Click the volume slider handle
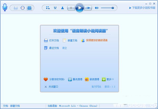 click(x=113, y=8)
